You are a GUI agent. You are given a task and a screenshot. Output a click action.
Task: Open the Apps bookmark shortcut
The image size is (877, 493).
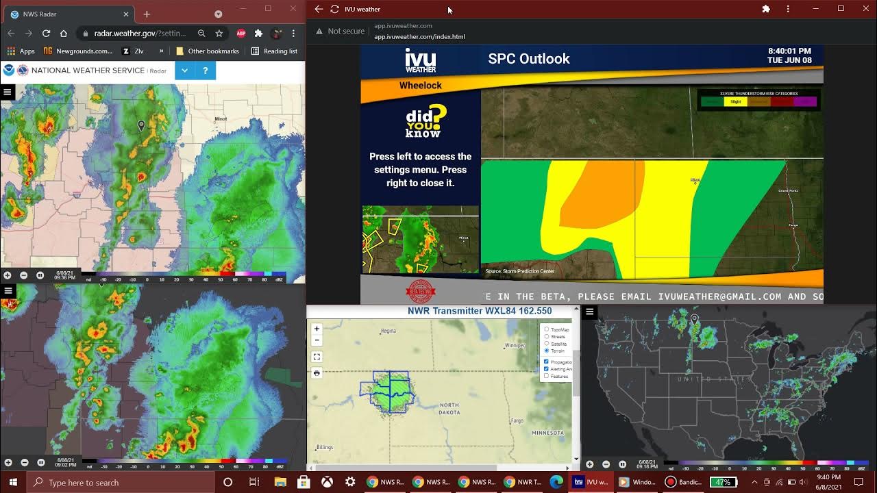pos(20,51)
